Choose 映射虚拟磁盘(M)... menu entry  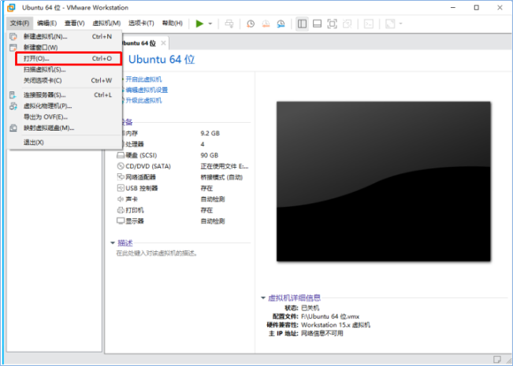[x=65, y=128]
